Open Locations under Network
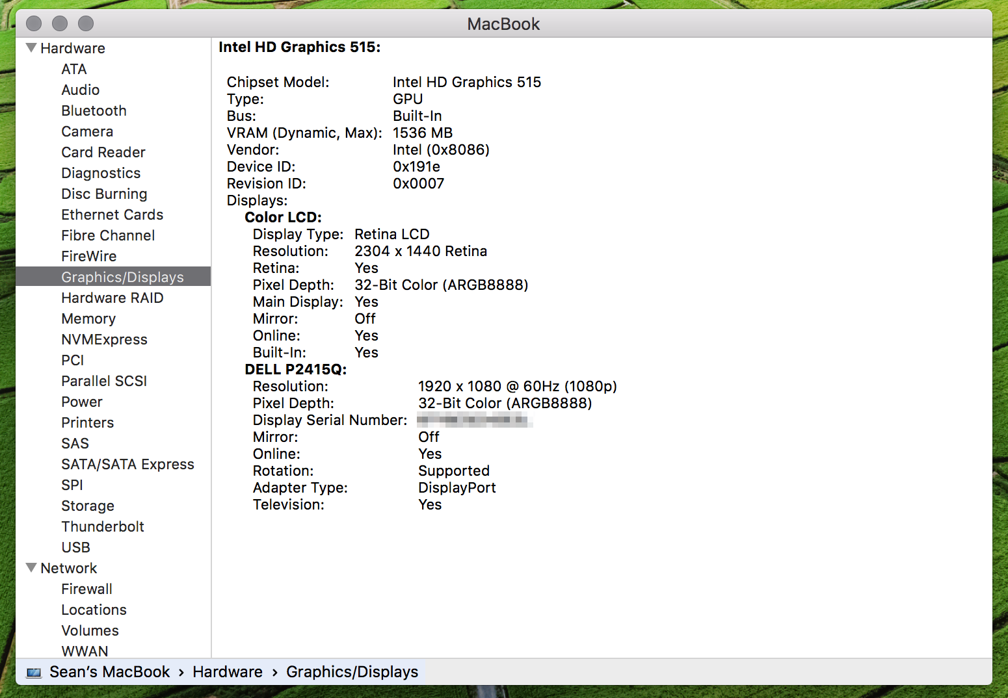Screen dimensions: 1008x698 pyautogui.click(x=94, y=610)
